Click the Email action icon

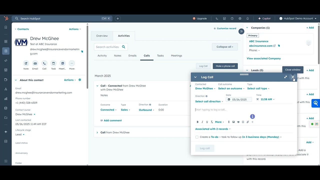coord(35,63)
